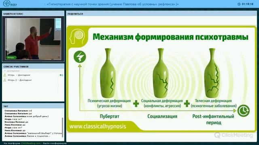259x145 pixels.
Task: Click the www.classicalhypnosis link on the slide
Action: (98, 126)
